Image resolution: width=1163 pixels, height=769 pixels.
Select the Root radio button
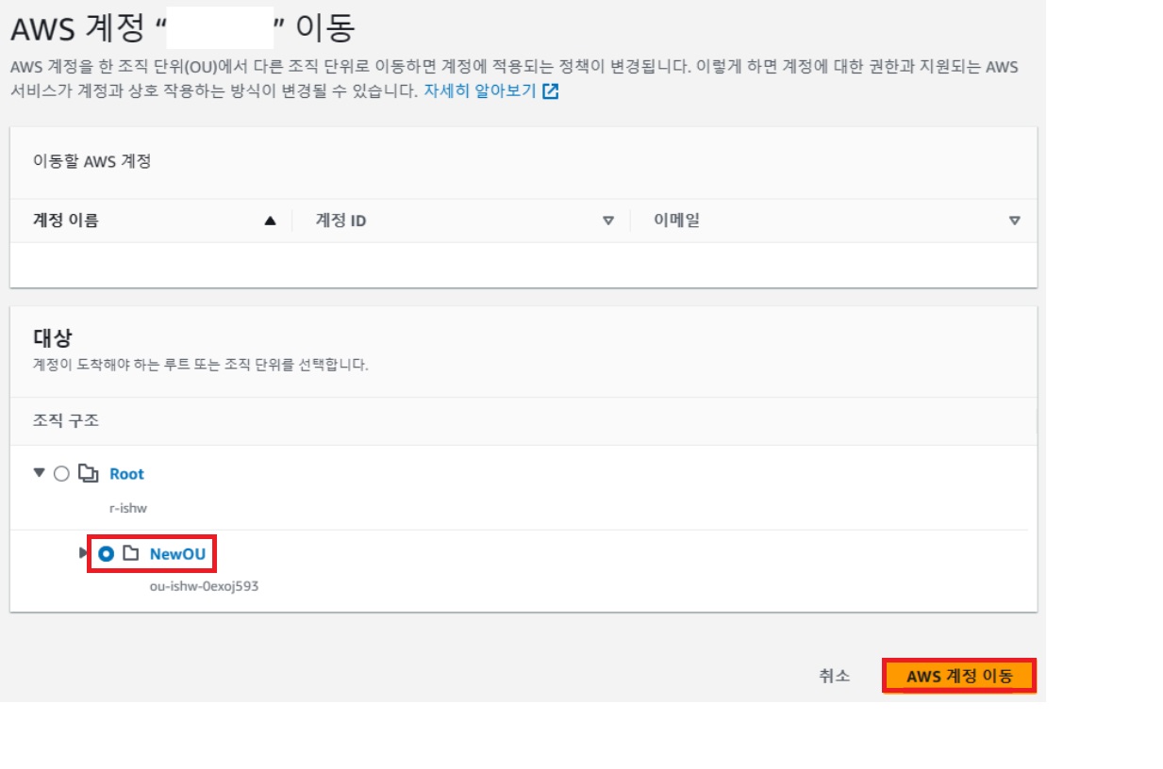(61, 474)
